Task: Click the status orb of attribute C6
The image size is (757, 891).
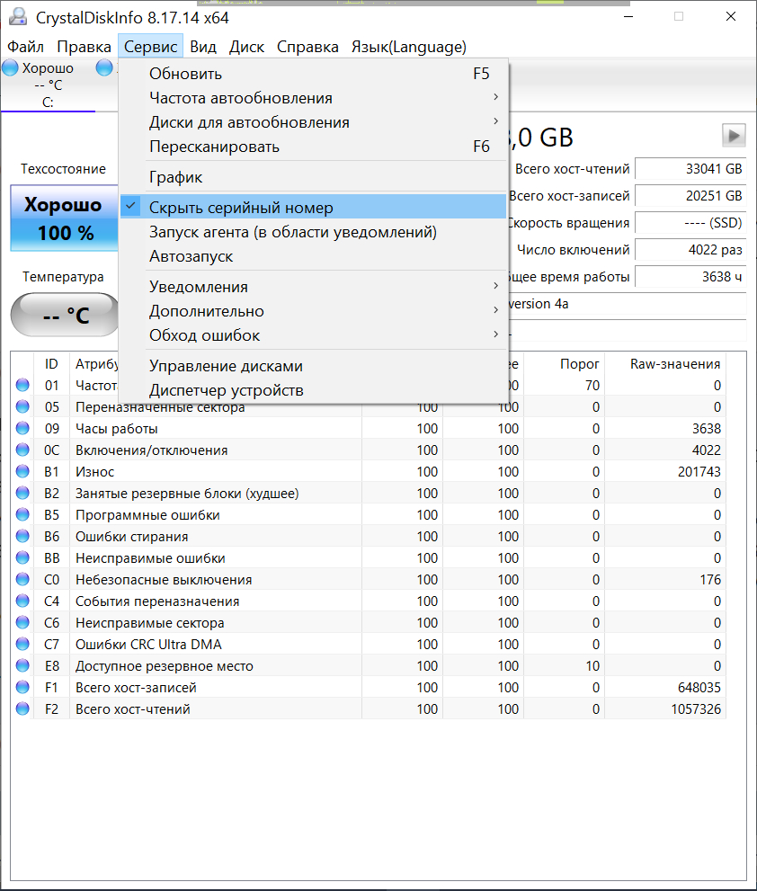Action: (x=22, y=623)
